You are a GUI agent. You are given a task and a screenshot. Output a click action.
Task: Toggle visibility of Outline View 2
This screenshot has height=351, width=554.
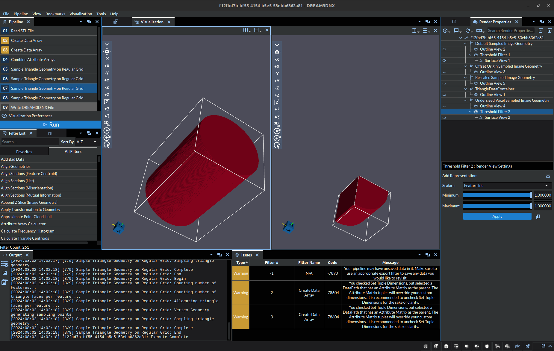click(x=444, y=49)
